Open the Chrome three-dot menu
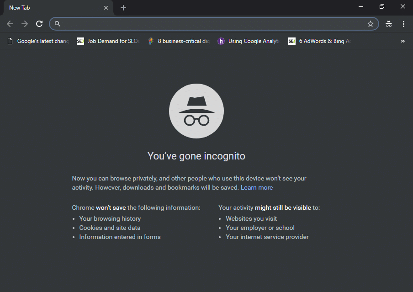413x292 pixels. point(403,24)
